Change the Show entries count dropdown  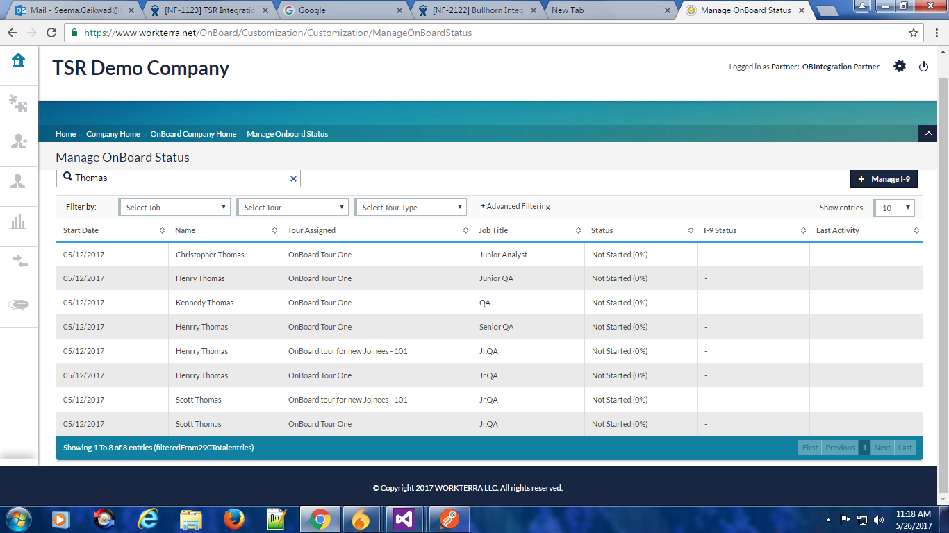[x=894, y=208]
